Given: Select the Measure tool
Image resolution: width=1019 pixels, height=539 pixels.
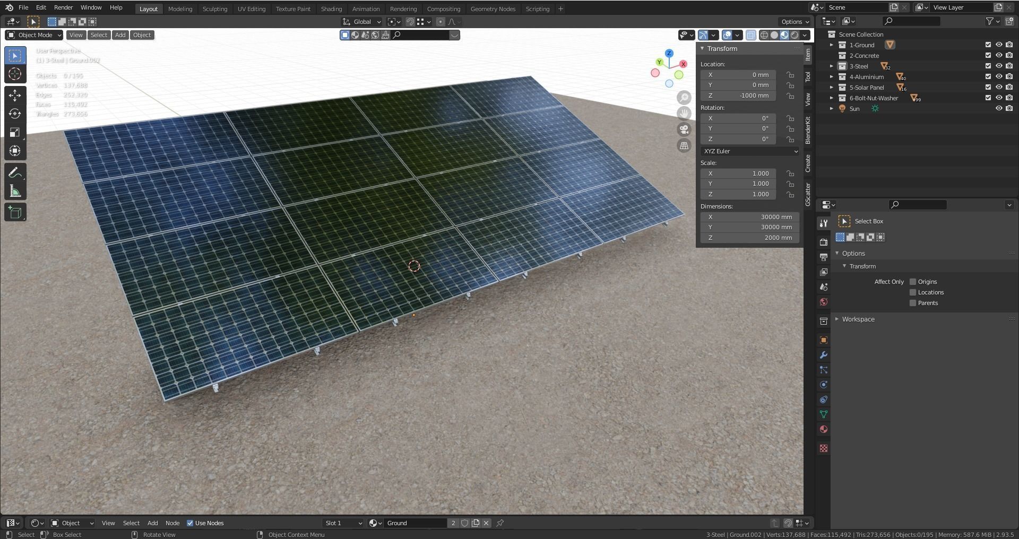Looking at the screenshot, I should [x=15, y=192].
